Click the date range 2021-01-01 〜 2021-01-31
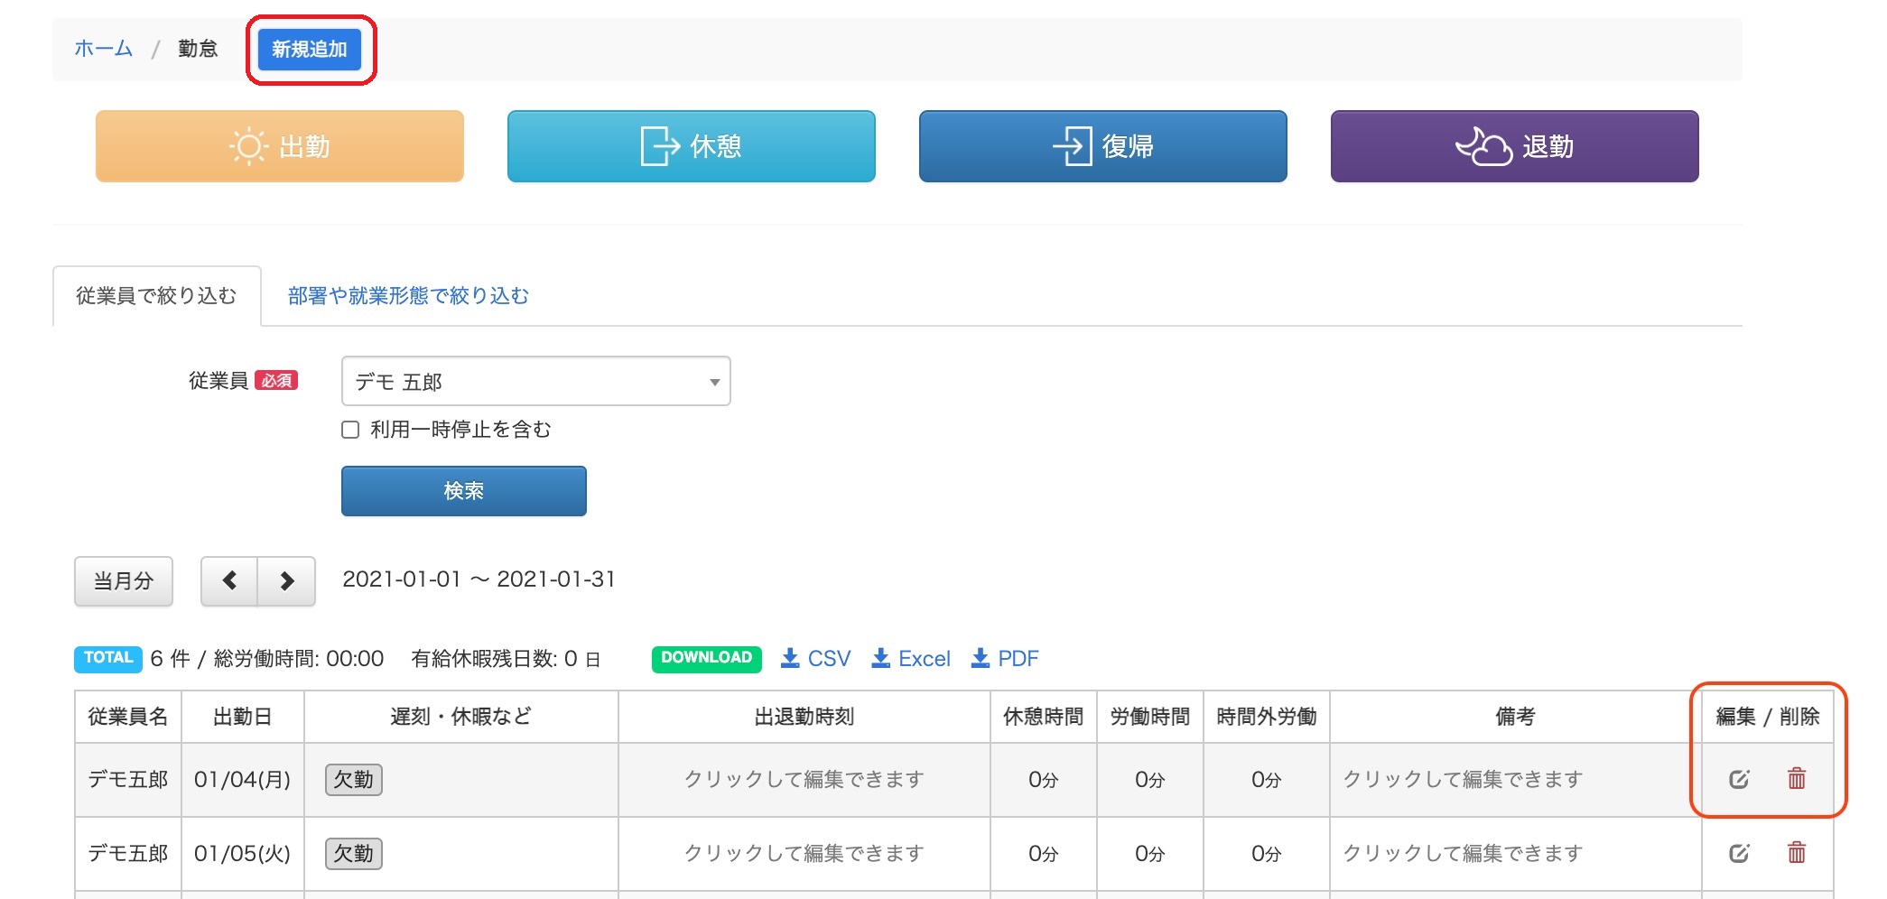 (479, 579)
